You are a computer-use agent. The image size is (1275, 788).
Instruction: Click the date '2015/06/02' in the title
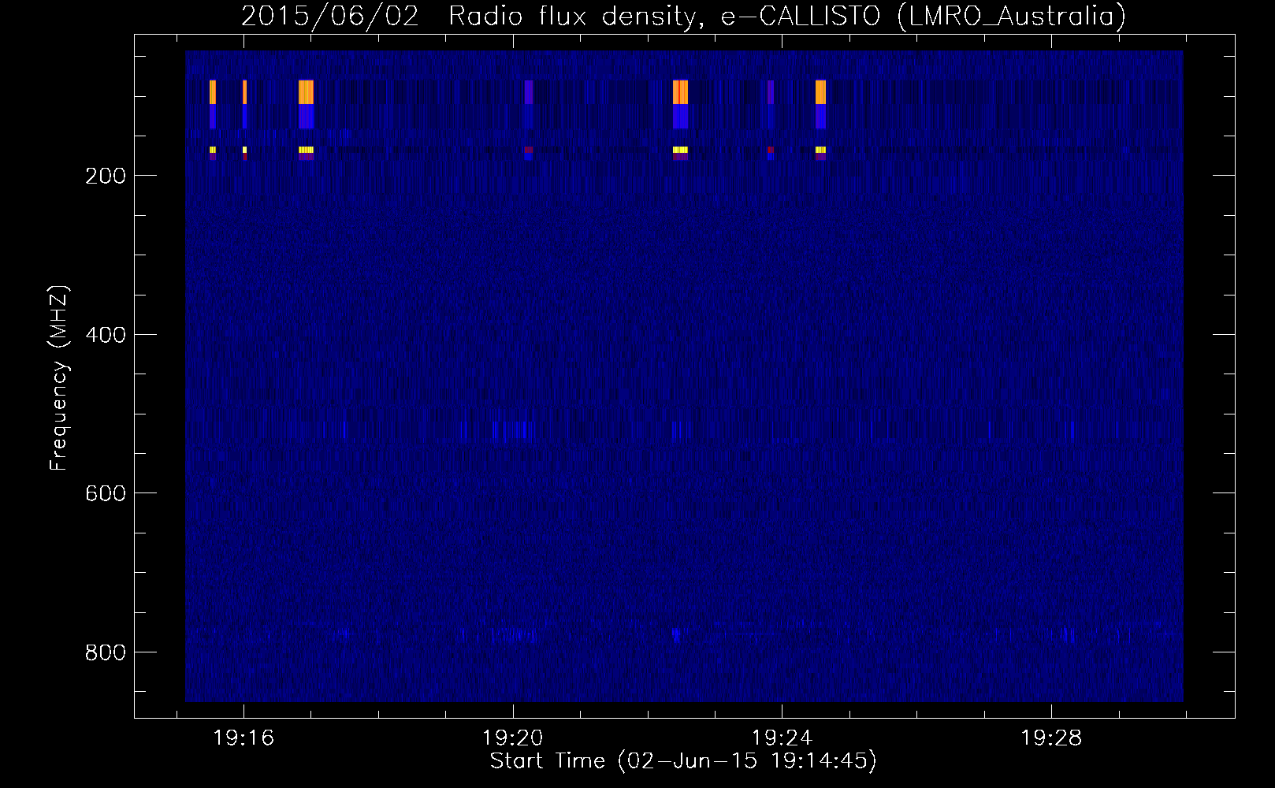(x=330, y=16)
